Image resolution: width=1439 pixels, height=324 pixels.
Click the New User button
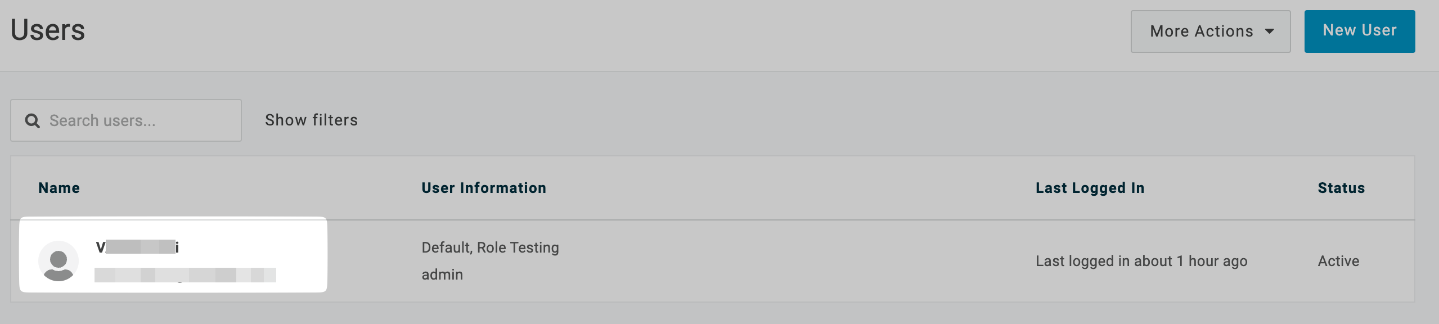click(x=1360, y=31)
